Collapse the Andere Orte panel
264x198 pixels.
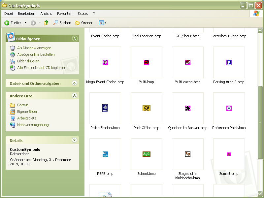(x=75, y=95)
